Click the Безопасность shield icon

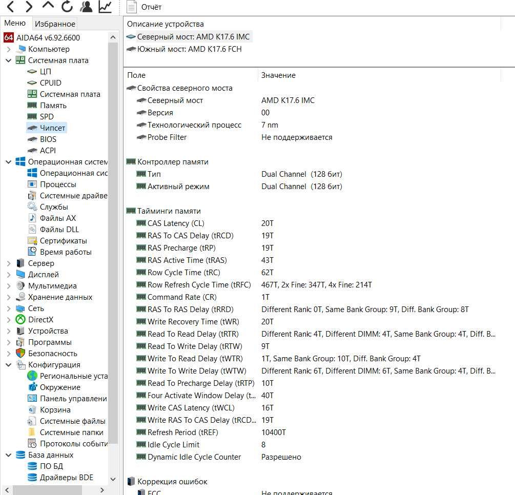tap(20, 354)
